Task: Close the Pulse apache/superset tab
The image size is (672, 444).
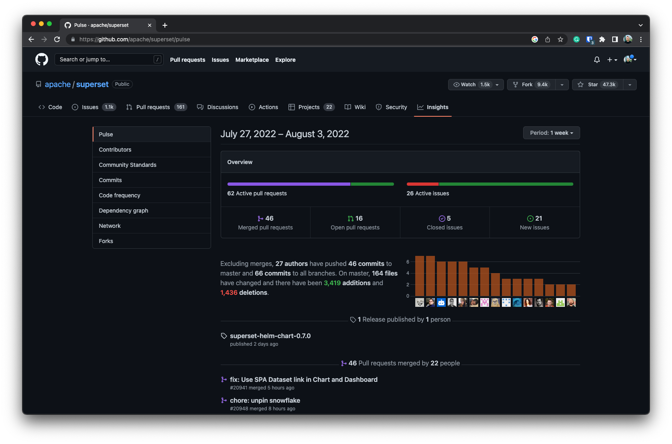Action: pos(150,25)
